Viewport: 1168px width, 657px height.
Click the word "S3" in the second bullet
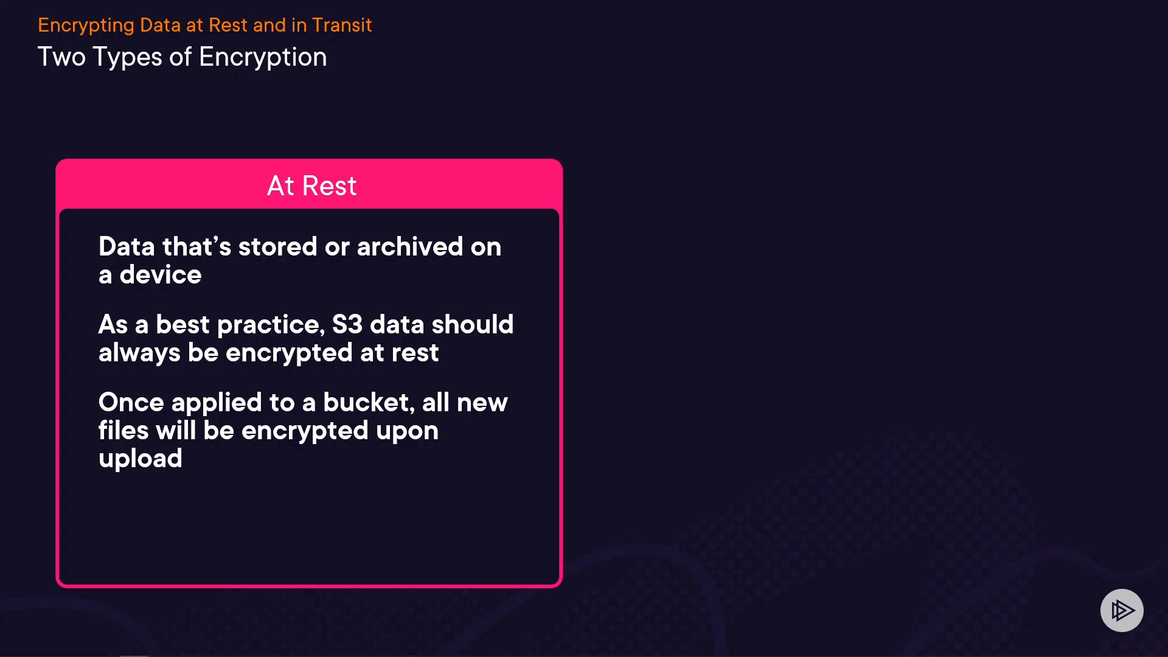(x=347, y=324)
